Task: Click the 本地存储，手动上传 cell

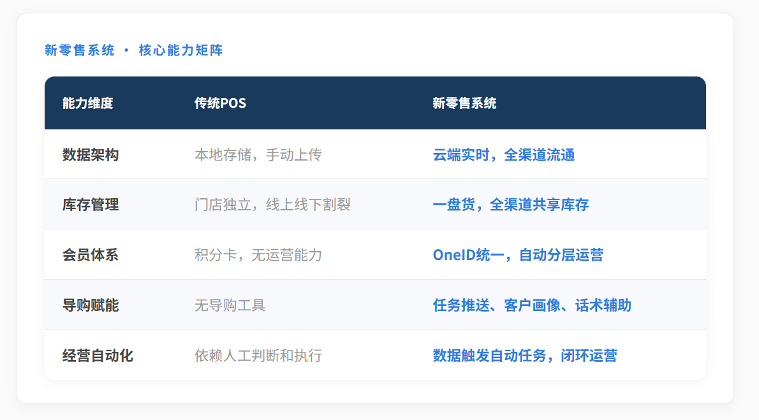Action: coord(258,154)
